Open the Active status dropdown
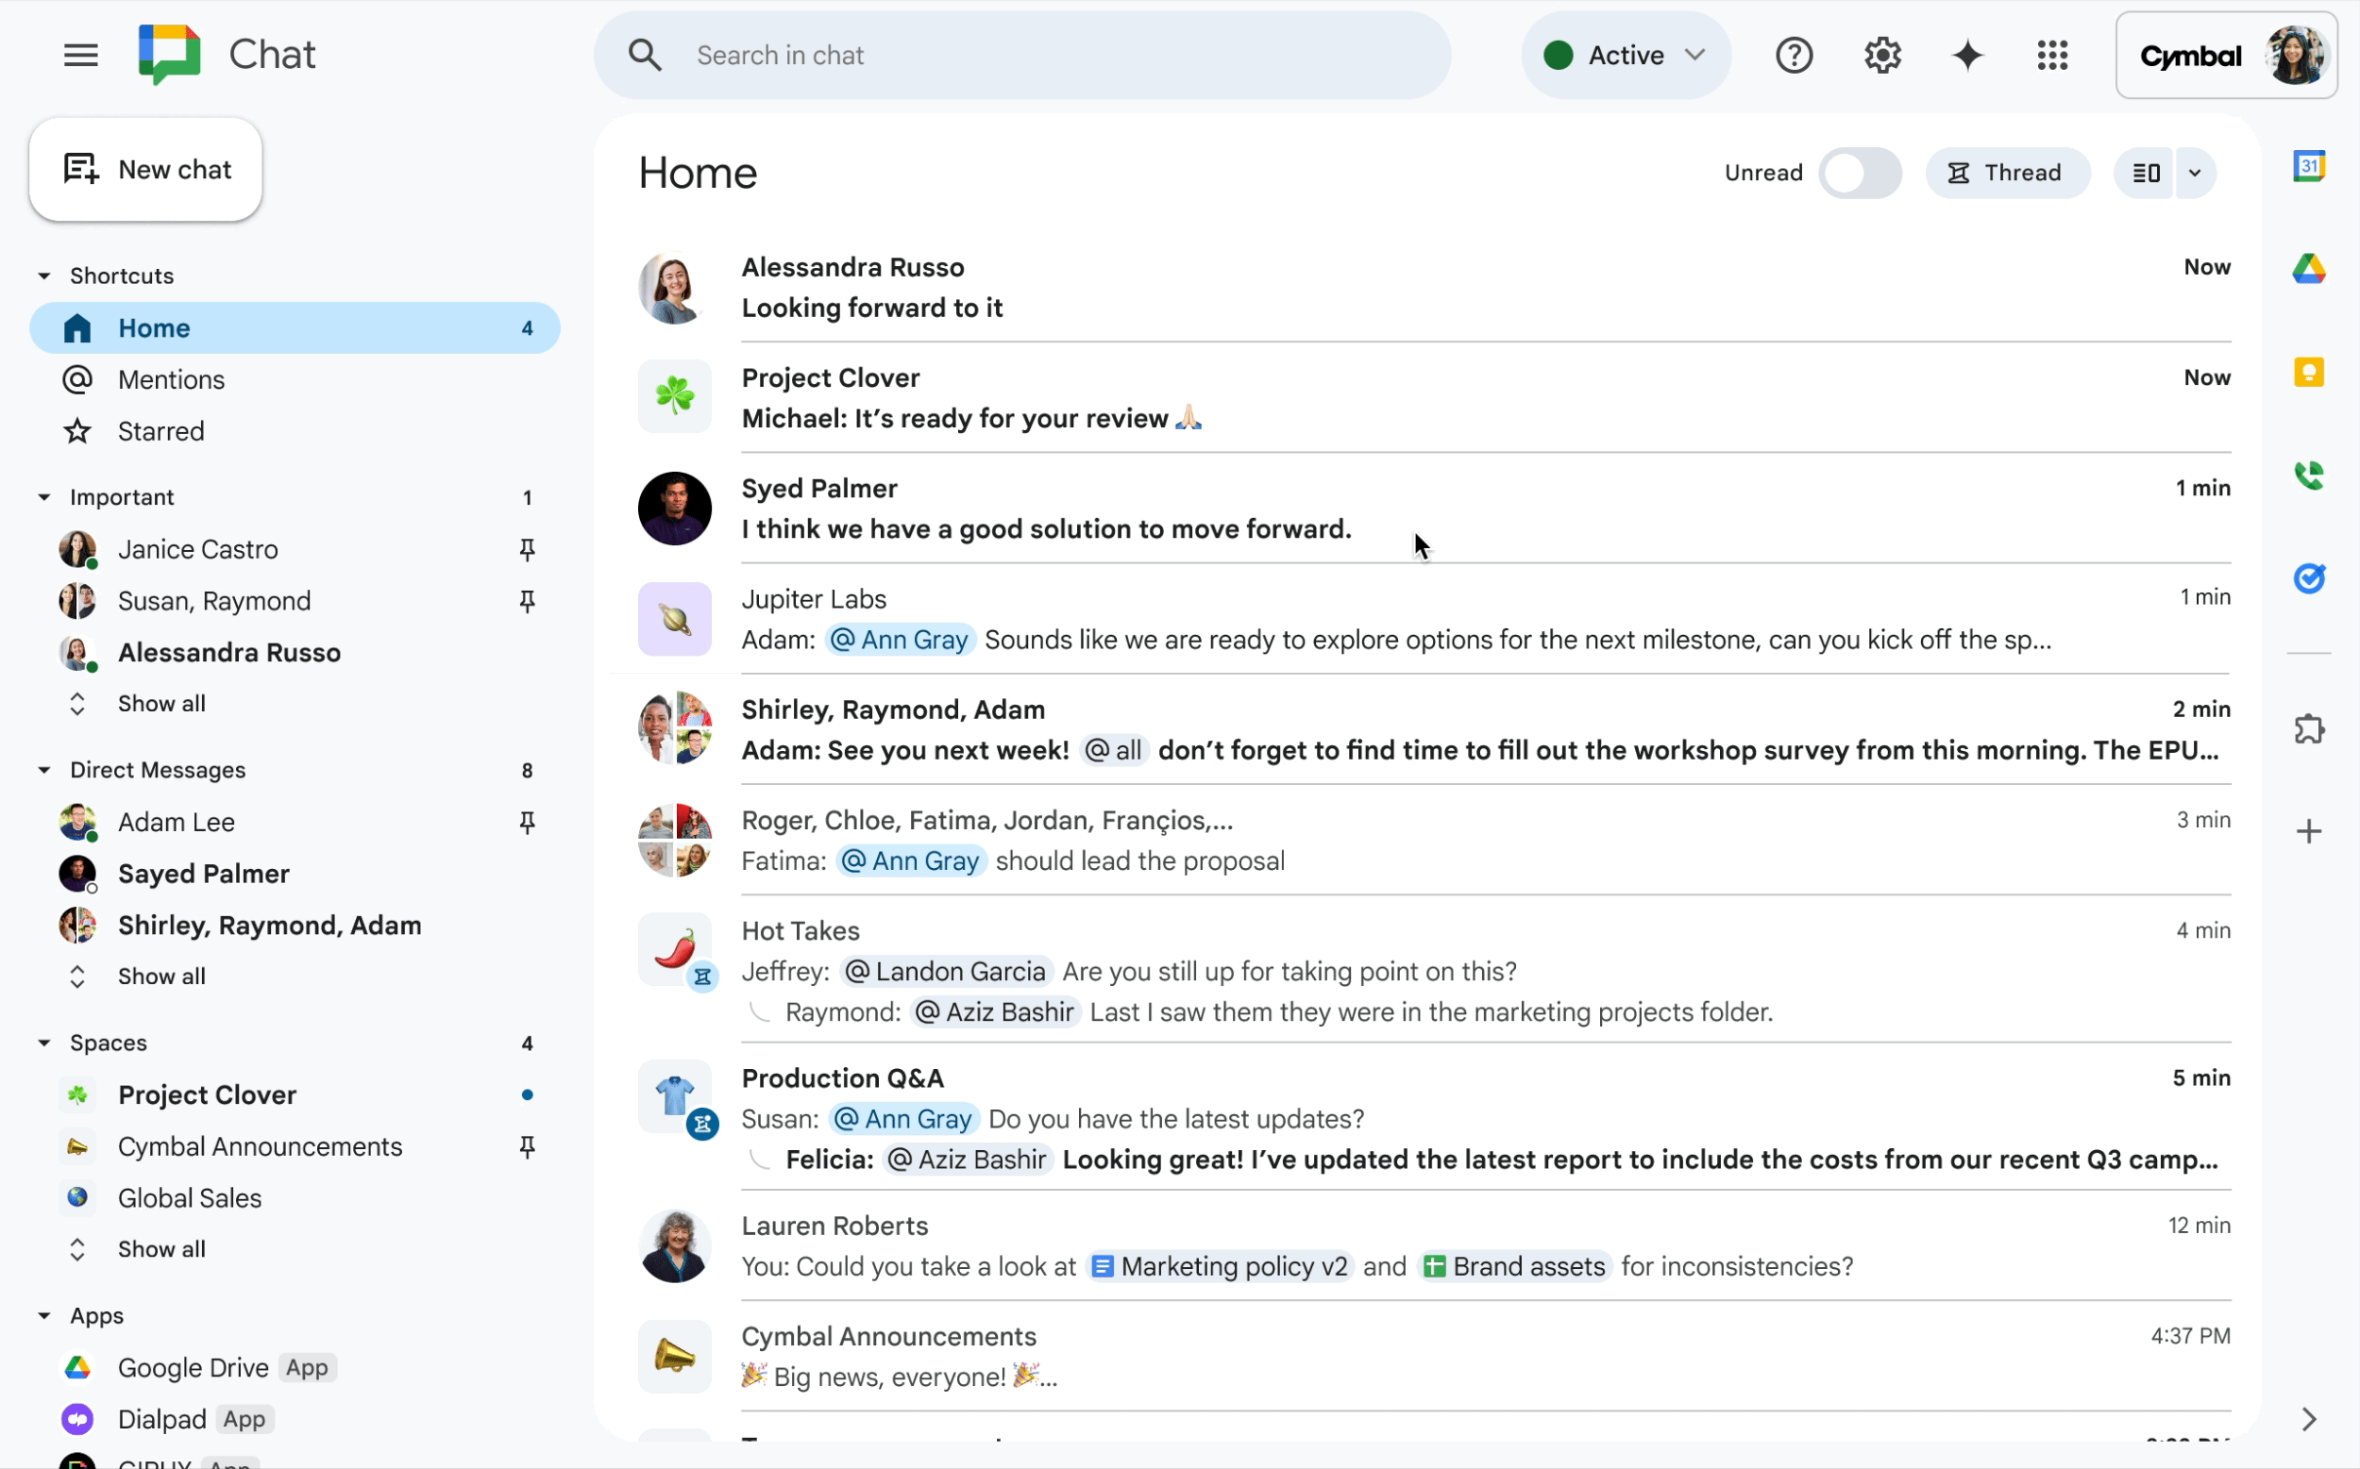This screenshot has width=2360, height=1469. [1626, 56]
